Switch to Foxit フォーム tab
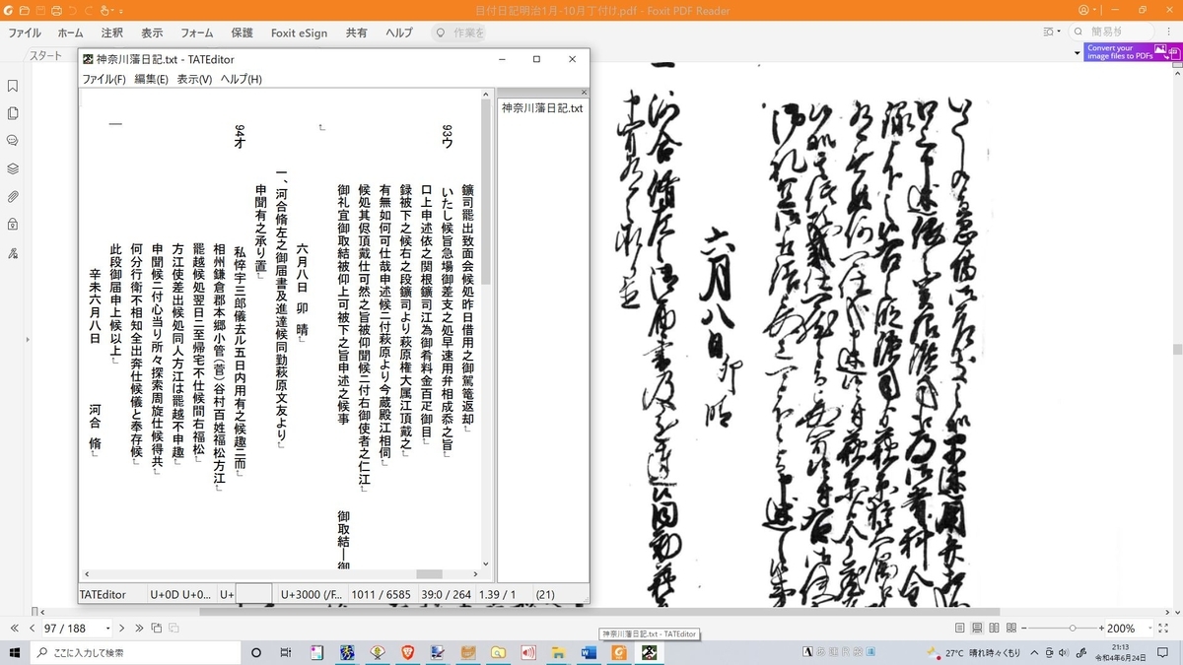This screenshot has height=665, width=1183. pyautogui.click(x=197, y=33)
